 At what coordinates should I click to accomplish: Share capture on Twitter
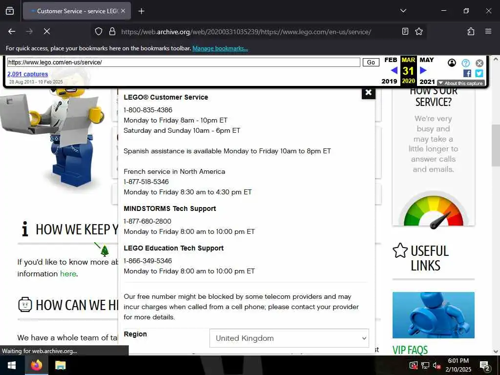point(479,73)
